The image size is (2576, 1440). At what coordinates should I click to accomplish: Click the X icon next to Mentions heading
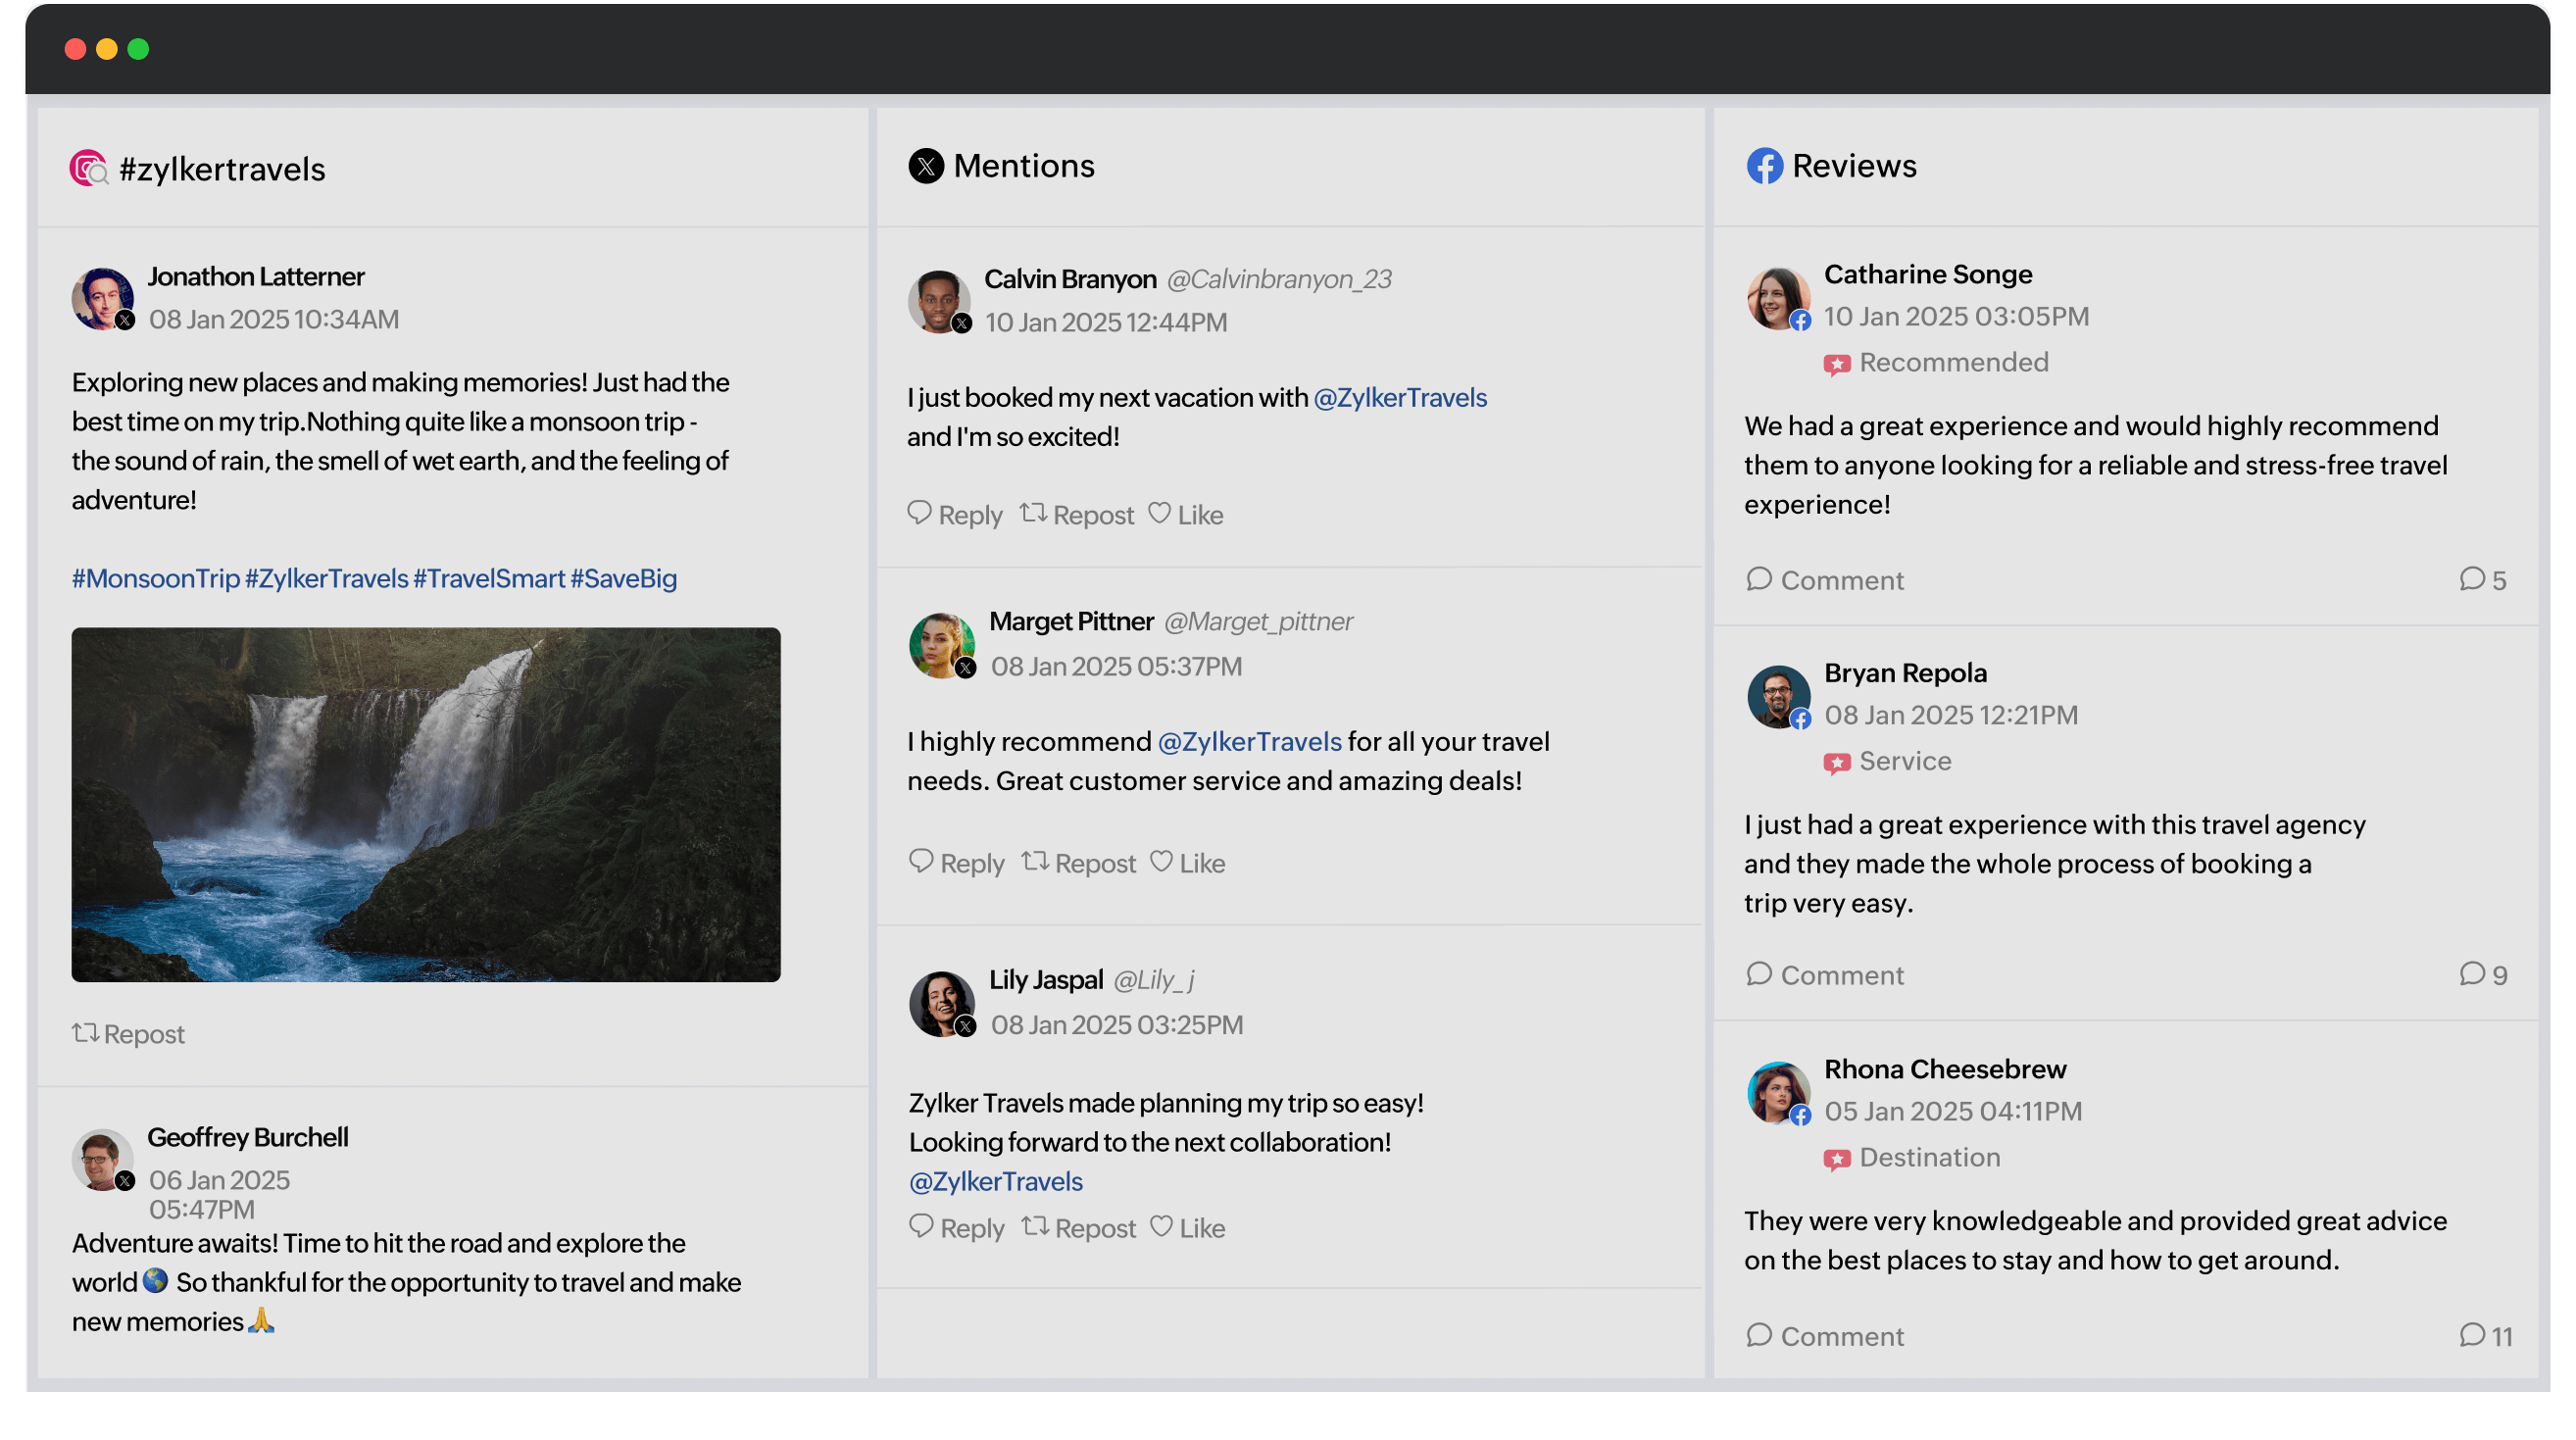click(926, 166)
